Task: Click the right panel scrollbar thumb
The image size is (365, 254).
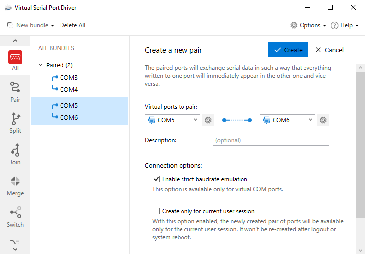Action: click(360, 145)
